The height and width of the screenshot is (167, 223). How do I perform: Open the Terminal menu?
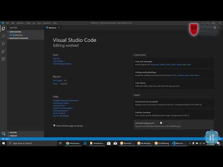tap(47, 23)
